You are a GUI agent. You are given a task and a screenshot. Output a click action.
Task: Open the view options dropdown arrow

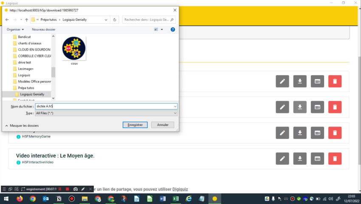pos(162,29)
